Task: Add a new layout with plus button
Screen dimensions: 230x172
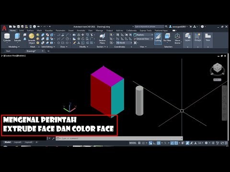Action: point(36,142)
